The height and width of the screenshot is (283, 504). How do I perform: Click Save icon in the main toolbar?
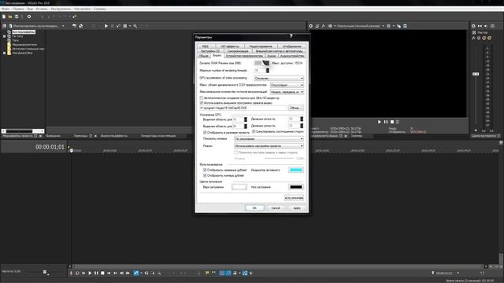tap(17, 17)
